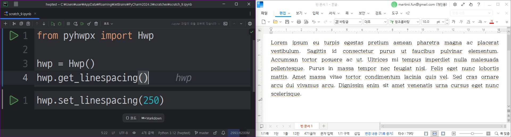The image size is (511, 137).
Task: Move the cell down with the down arrow
Action: coord(44,24)
